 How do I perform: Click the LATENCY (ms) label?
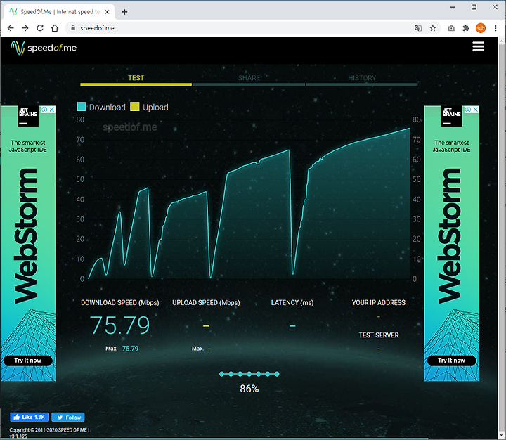[x=292, y=303]
